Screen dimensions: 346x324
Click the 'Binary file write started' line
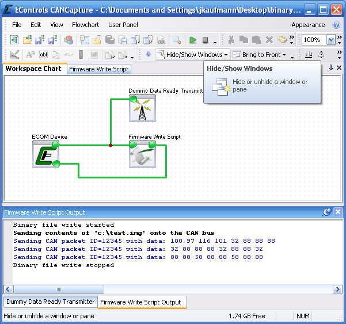click(63, 225)
